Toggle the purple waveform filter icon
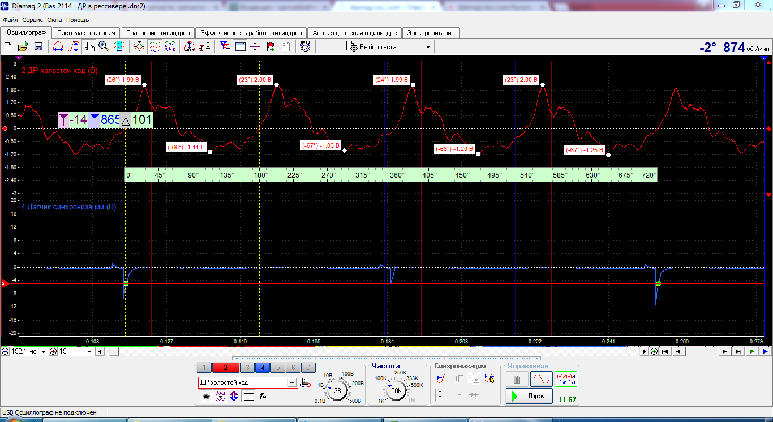 [x=220, y=397]
